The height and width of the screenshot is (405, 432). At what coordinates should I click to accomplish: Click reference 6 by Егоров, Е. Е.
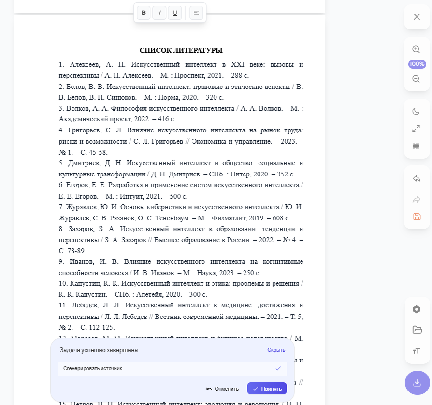pyautogui.click(x=181, y=190)
